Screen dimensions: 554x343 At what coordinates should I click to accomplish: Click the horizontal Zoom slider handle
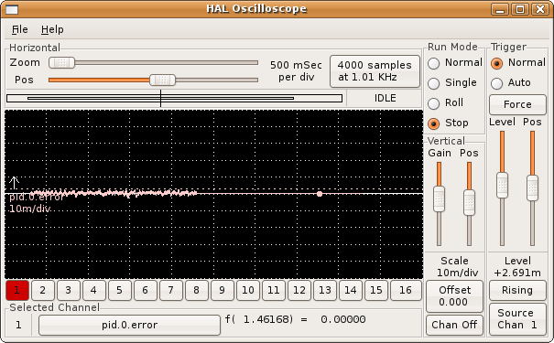pyautogui.click(x=62, y=63)
